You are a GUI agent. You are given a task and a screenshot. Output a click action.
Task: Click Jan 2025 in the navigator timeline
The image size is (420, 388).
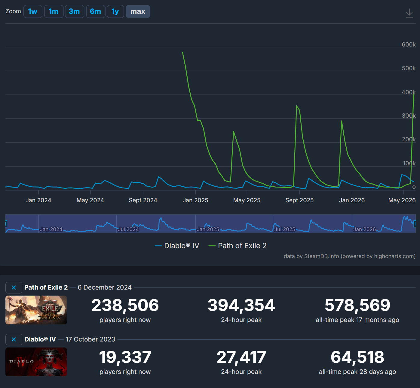pyautogui.click(x=208, y=229)
